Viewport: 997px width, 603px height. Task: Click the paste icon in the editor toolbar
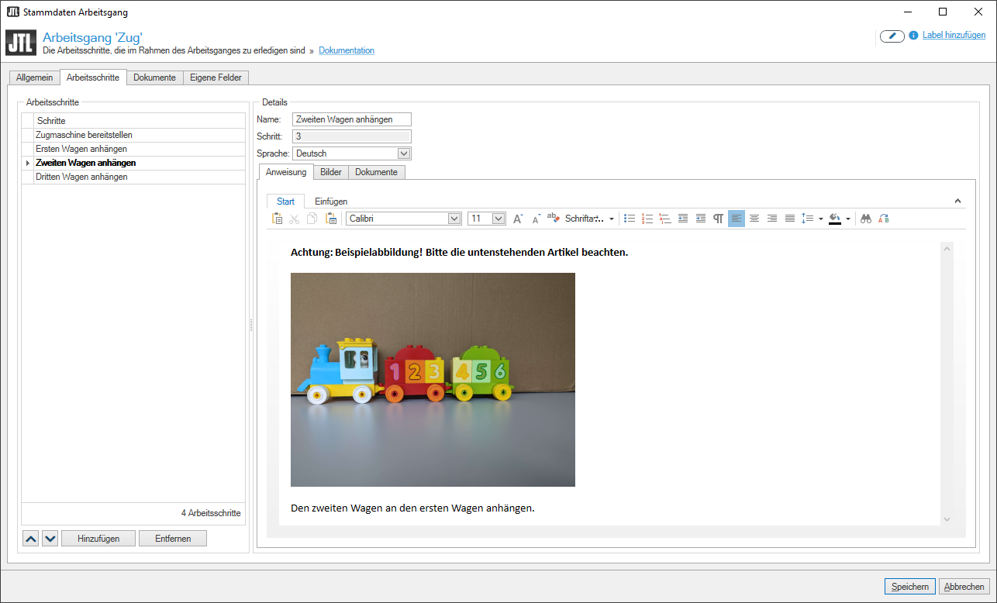click(x=277, y=219)
